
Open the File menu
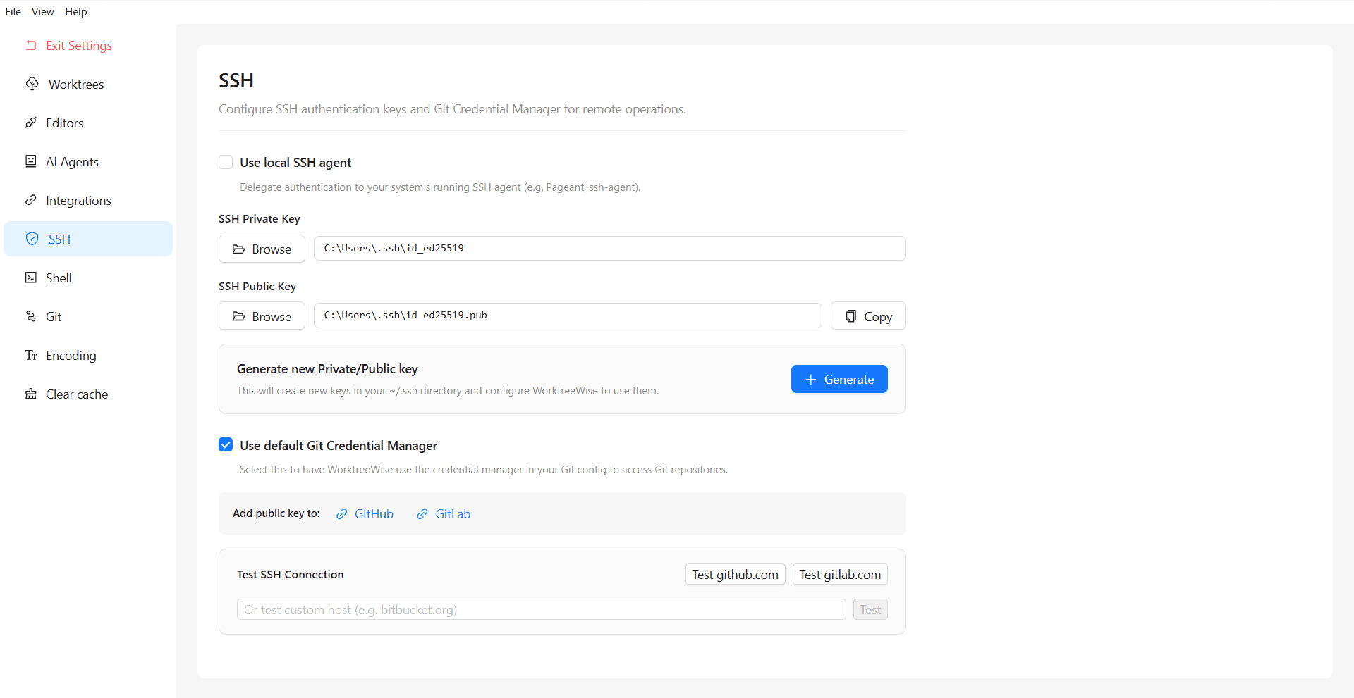[x=13, y=12]
